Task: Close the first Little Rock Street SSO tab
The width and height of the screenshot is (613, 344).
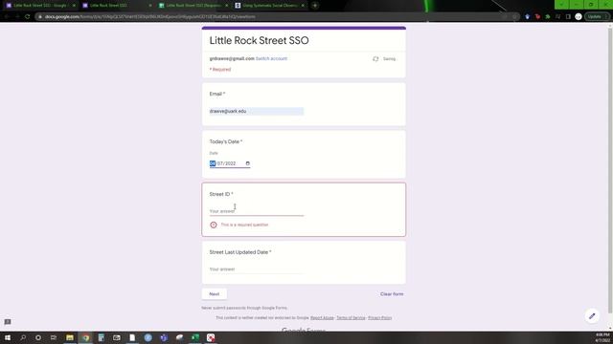Action: pyautogui.click(x=74, y=6)
